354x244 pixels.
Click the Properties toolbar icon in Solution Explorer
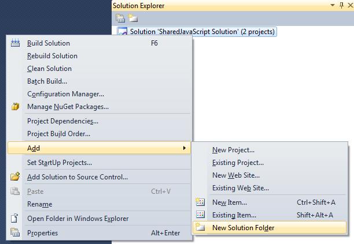click(x=120, y=17)
